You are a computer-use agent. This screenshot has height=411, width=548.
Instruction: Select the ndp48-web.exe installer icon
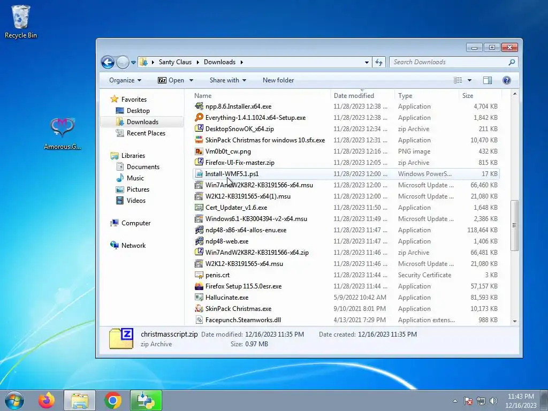click(x=199, y=241)
